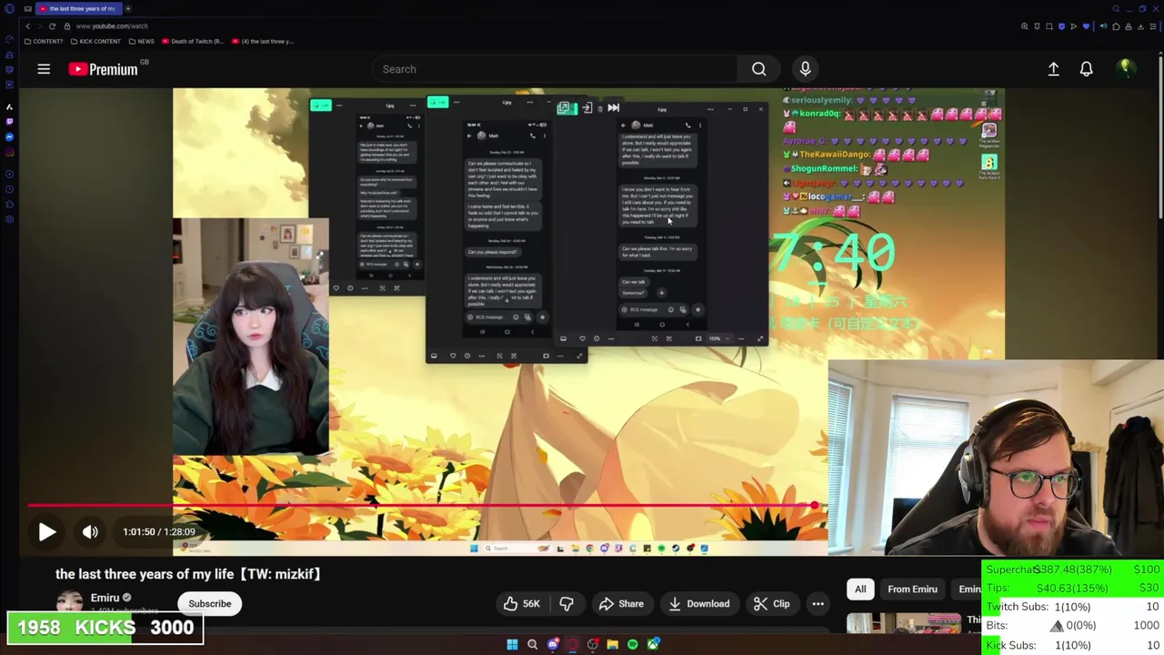Open the NEWS bookmark folder
This screenshot has width=1164, height=655.
141,41
